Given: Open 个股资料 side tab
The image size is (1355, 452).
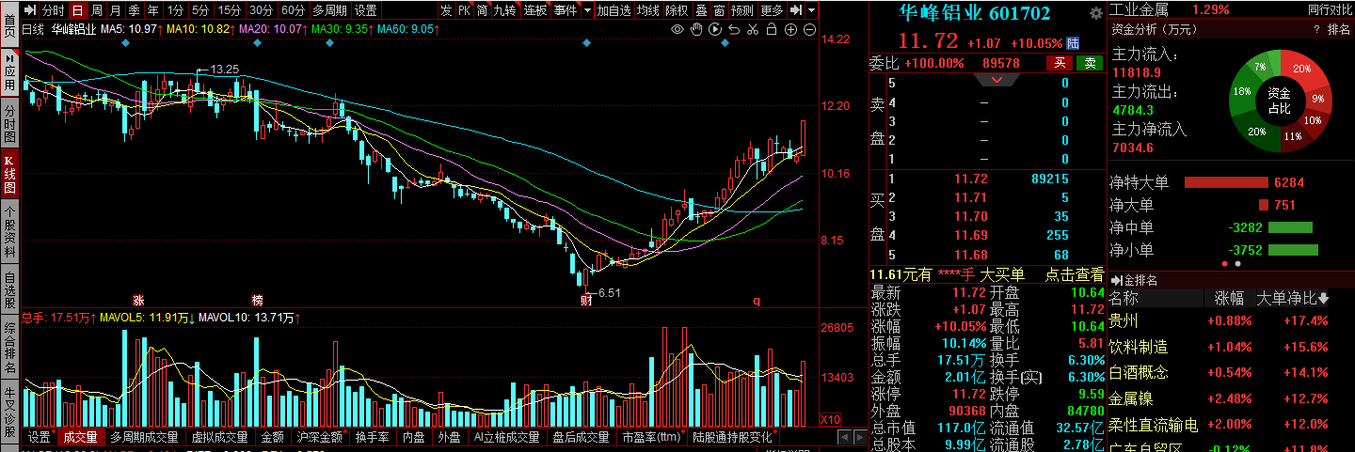Looking at the screenshot, I should tap(8, 229).
